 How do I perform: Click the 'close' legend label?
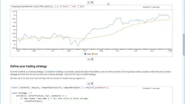89,54
